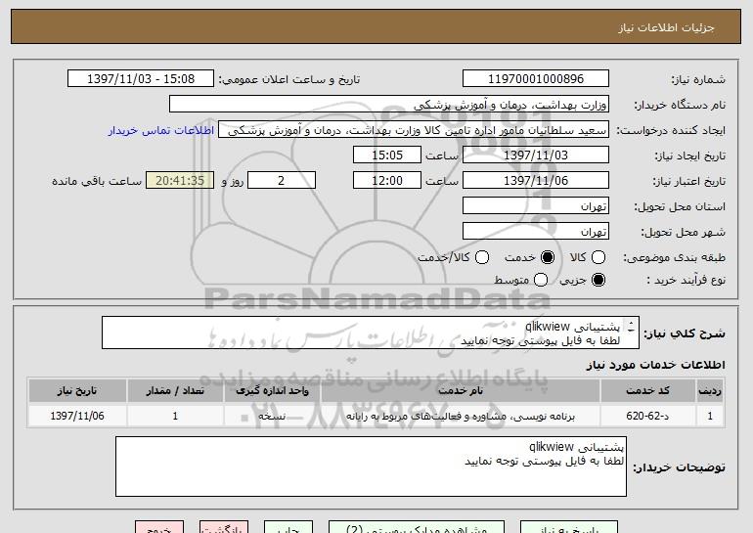Click the شرح کلی نیاز text area
The image size is (753, 533).
click(371, 333)
